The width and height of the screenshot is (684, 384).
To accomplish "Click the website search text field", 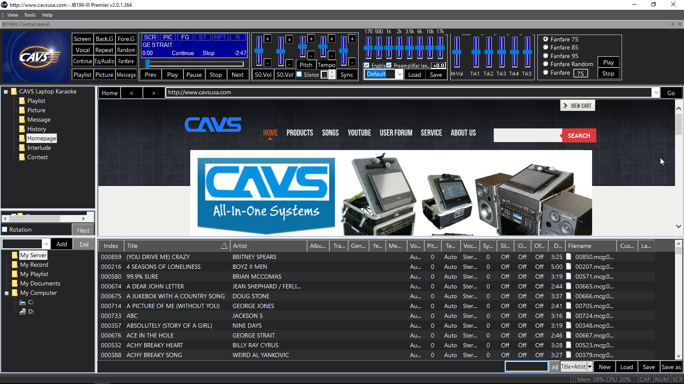I will 528,136.
